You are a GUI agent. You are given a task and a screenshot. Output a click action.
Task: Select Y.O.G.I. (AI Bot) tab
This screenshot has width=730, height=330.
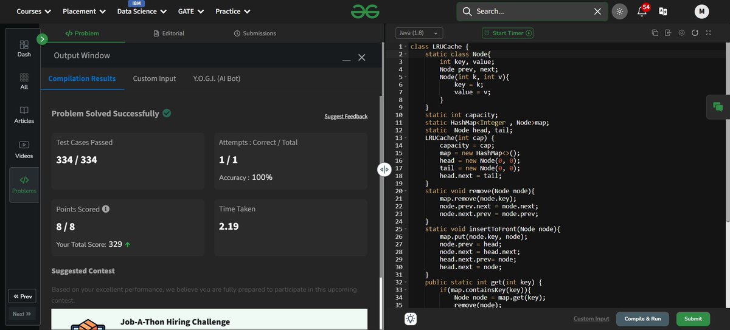click(x=217, y=78)
